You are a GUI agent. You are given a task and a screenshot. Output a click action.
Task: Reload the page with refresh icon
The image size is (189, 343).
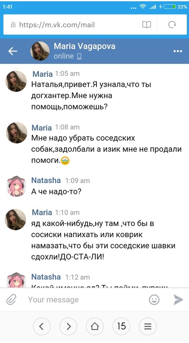[172, 25]
